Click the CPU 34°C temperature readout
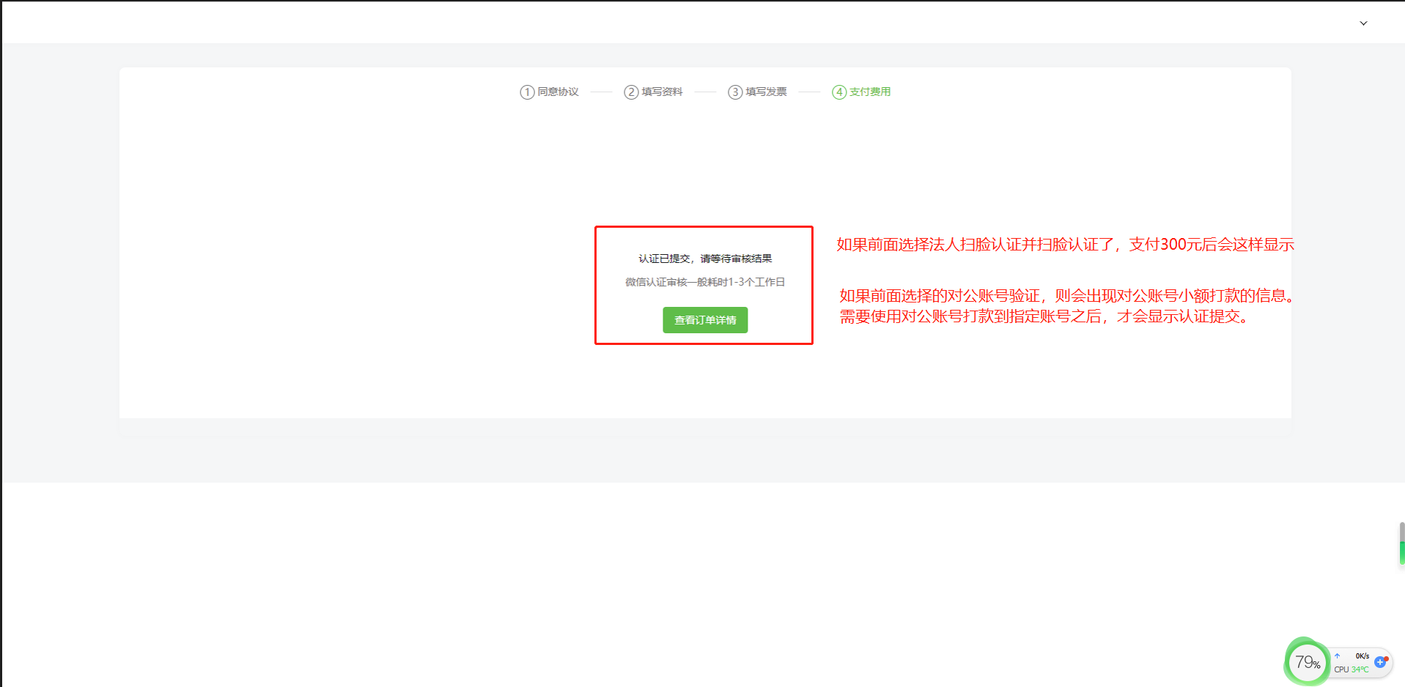Image resolution: width=1405 pixels, height=687 pixels. coord(1351,669)
